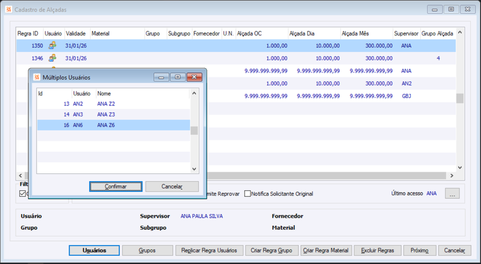Viewport: 481px width, 264px height.
Task: Click the Alçada OC column header
Action: (x=262, y=34)
